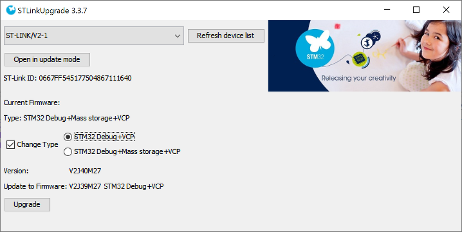Click the Upgrade button
462x232 pixels.
[x=27, y=205]
